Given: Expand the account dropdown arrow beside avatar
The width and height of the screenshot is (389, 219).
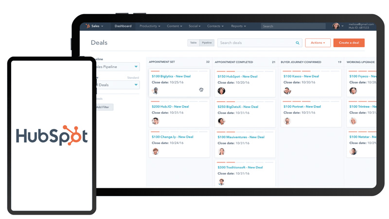Looking at the screenshot, I should [x=343, y=26].
